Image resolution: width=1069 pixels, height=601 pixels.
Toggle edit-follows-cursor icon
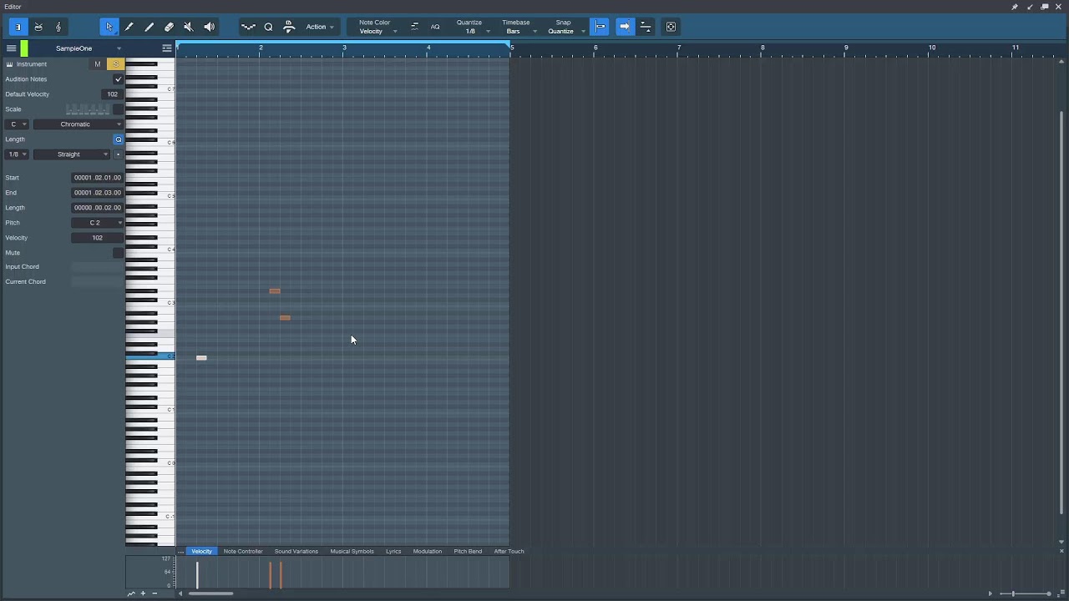[646, 27]
